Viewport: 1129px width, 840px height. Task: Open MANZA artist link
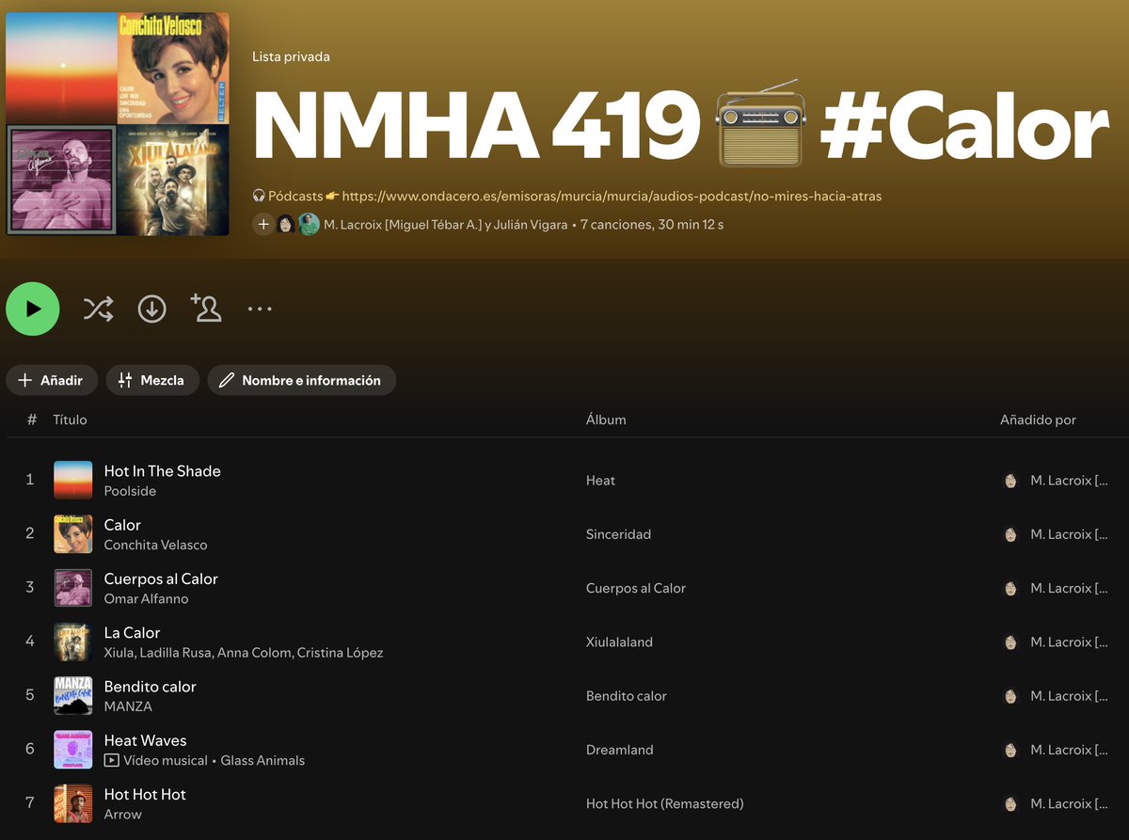pyautogui.click(x=128, y=706)
